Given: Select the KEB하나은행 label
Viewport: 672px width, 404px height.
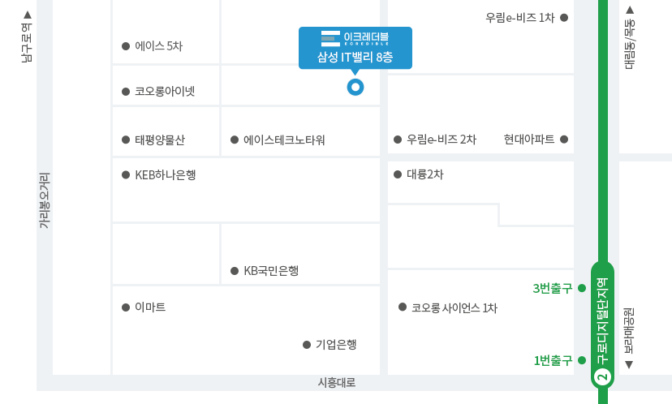Looking at the screenshot, I should click(166, 174).
